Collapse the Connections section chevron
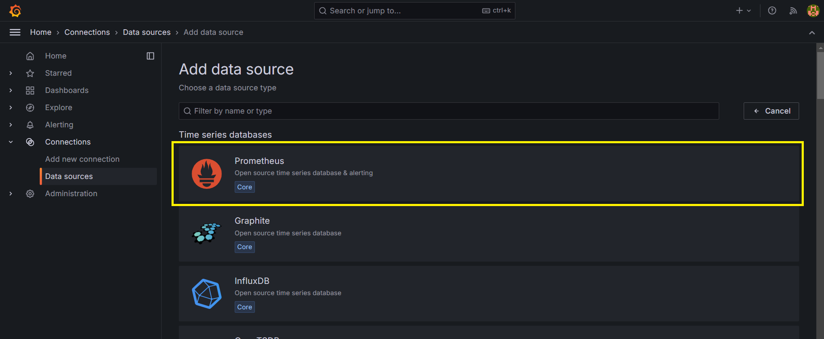 coord(11,142)
